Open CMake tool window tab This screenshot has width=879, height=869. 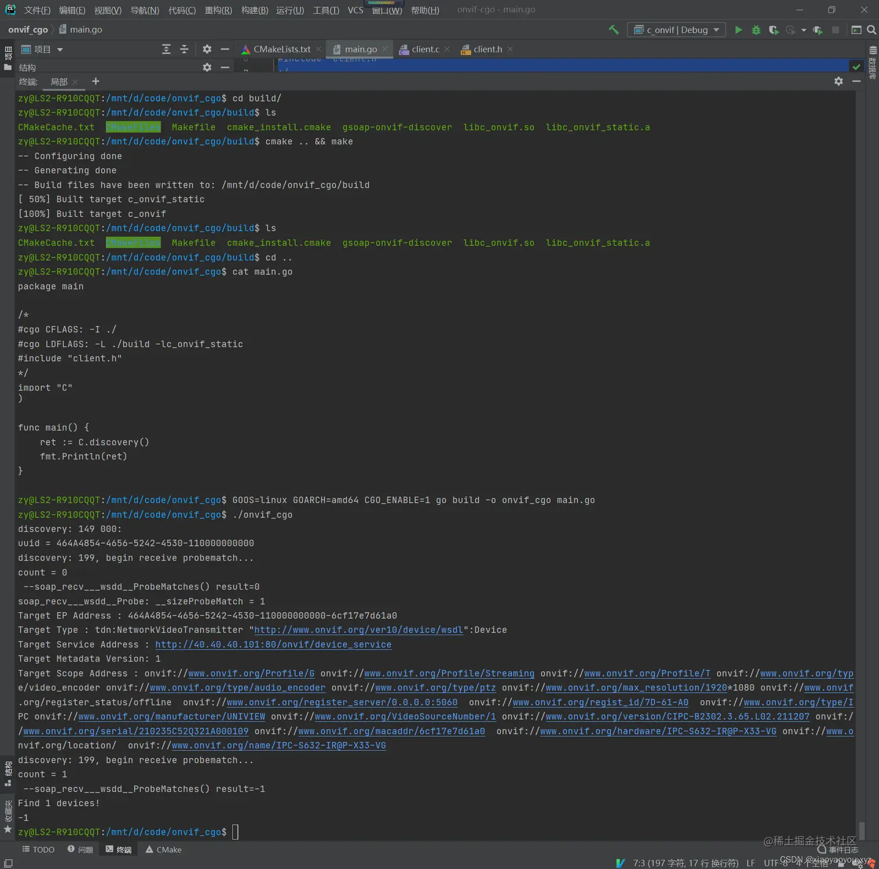163,850
